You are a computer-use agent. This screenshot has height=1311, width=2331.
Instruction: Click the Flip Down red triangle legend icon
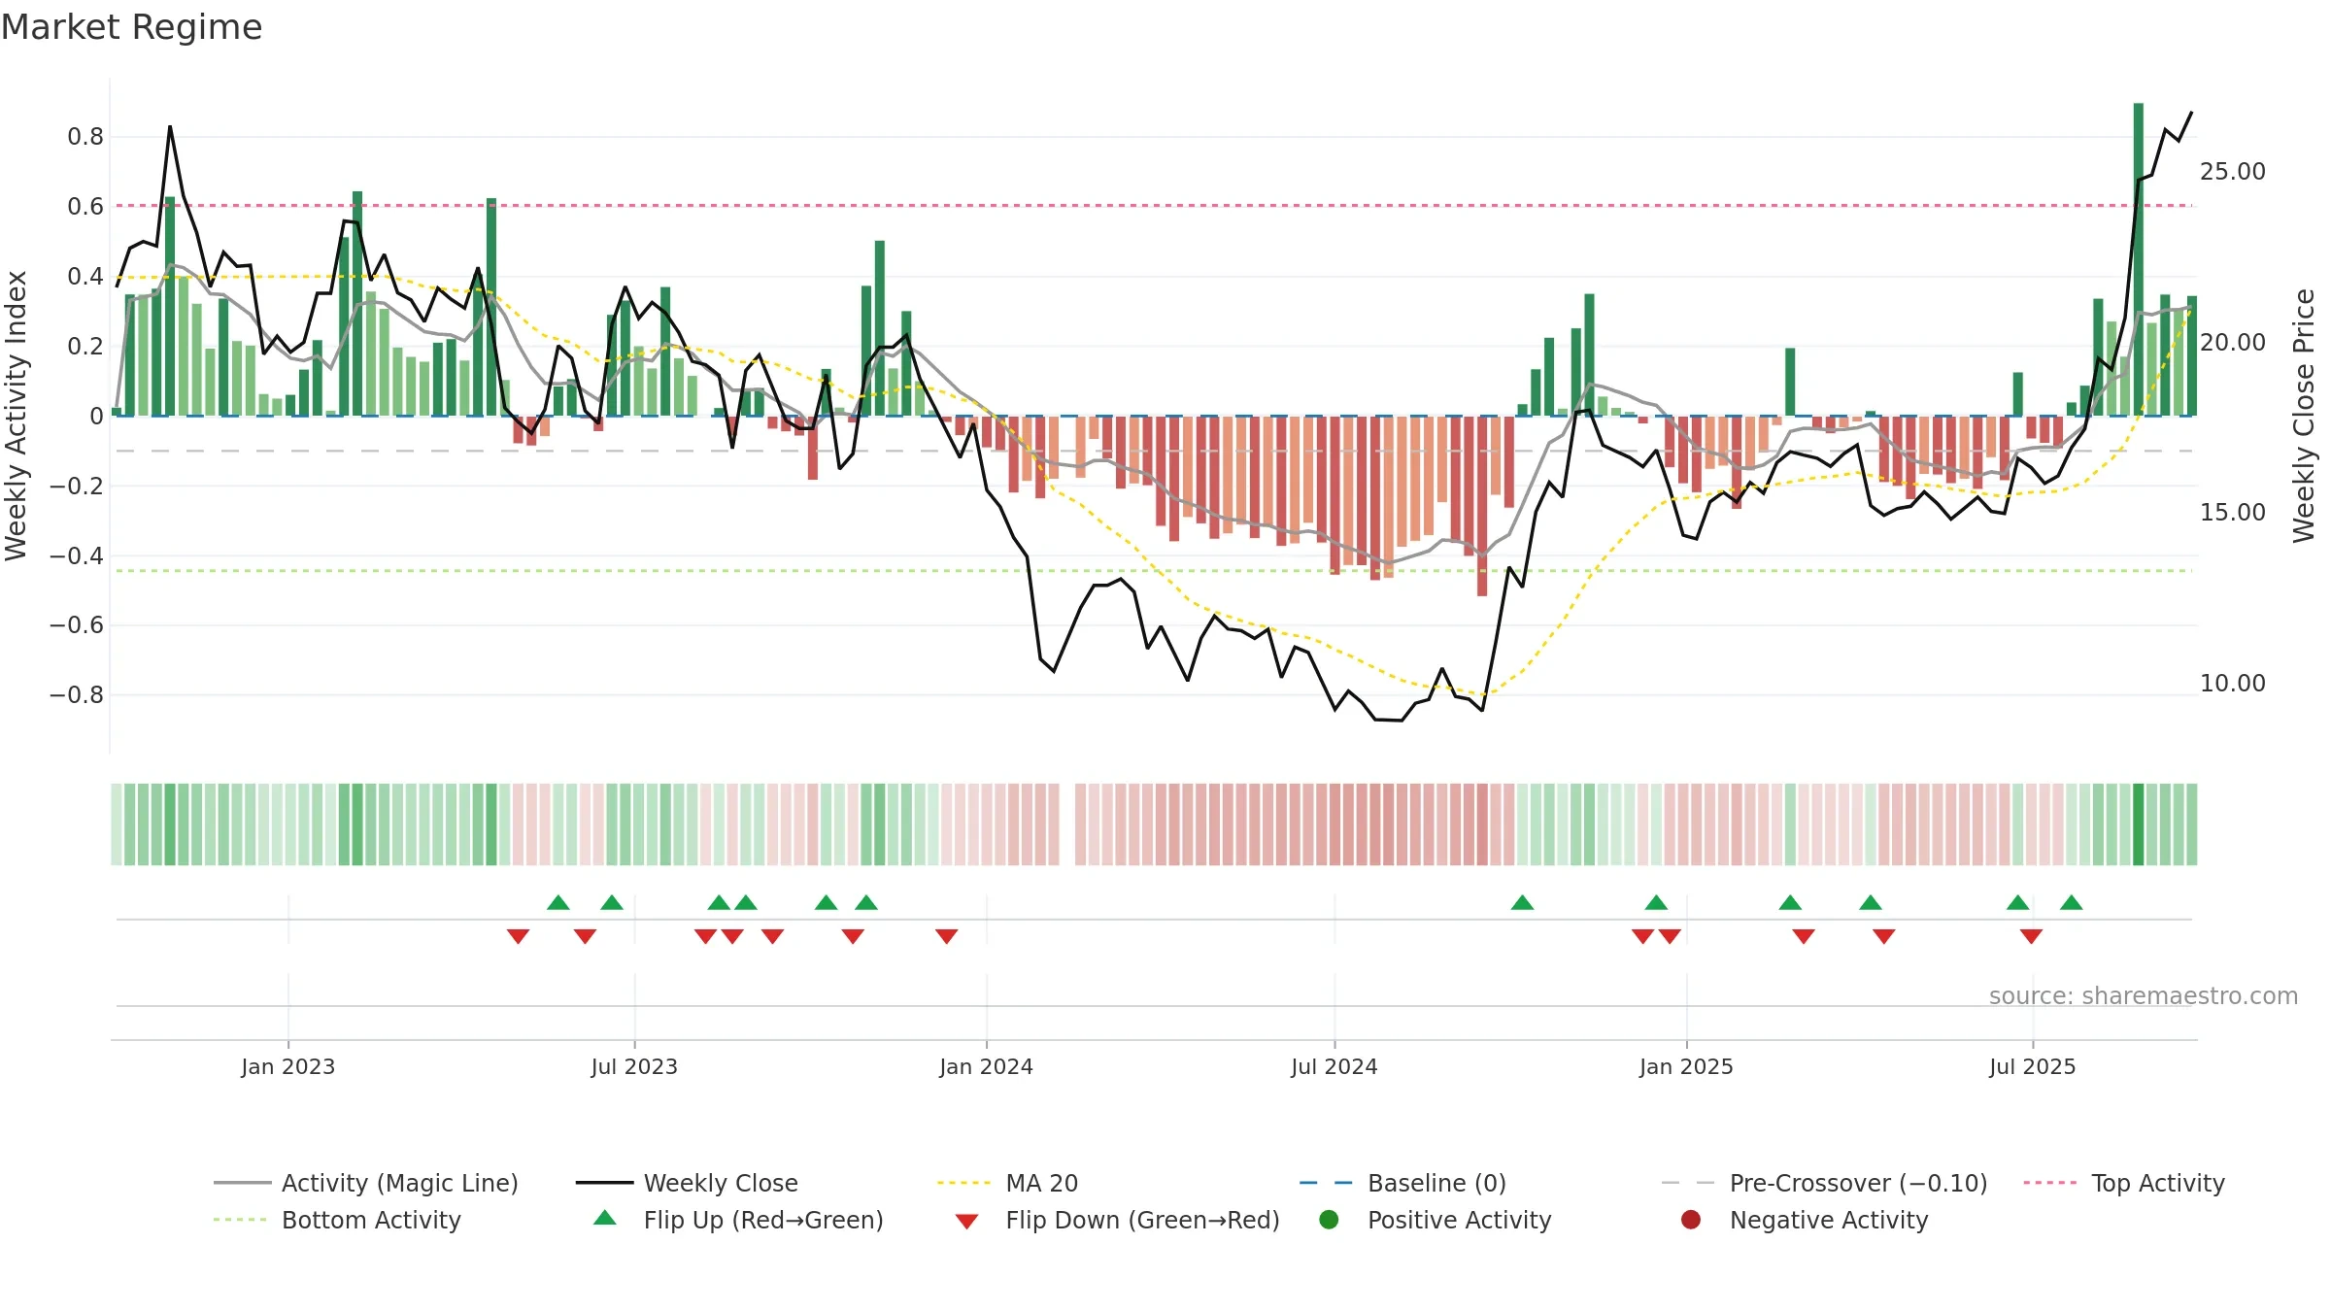[x=966, y=1222]
